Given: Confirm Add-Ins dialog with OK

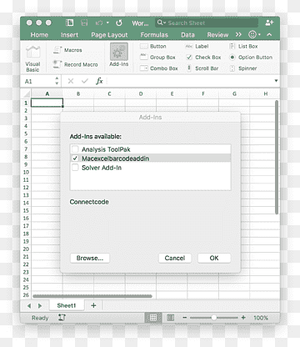Looking at the screenshot, I should point(214,258).
